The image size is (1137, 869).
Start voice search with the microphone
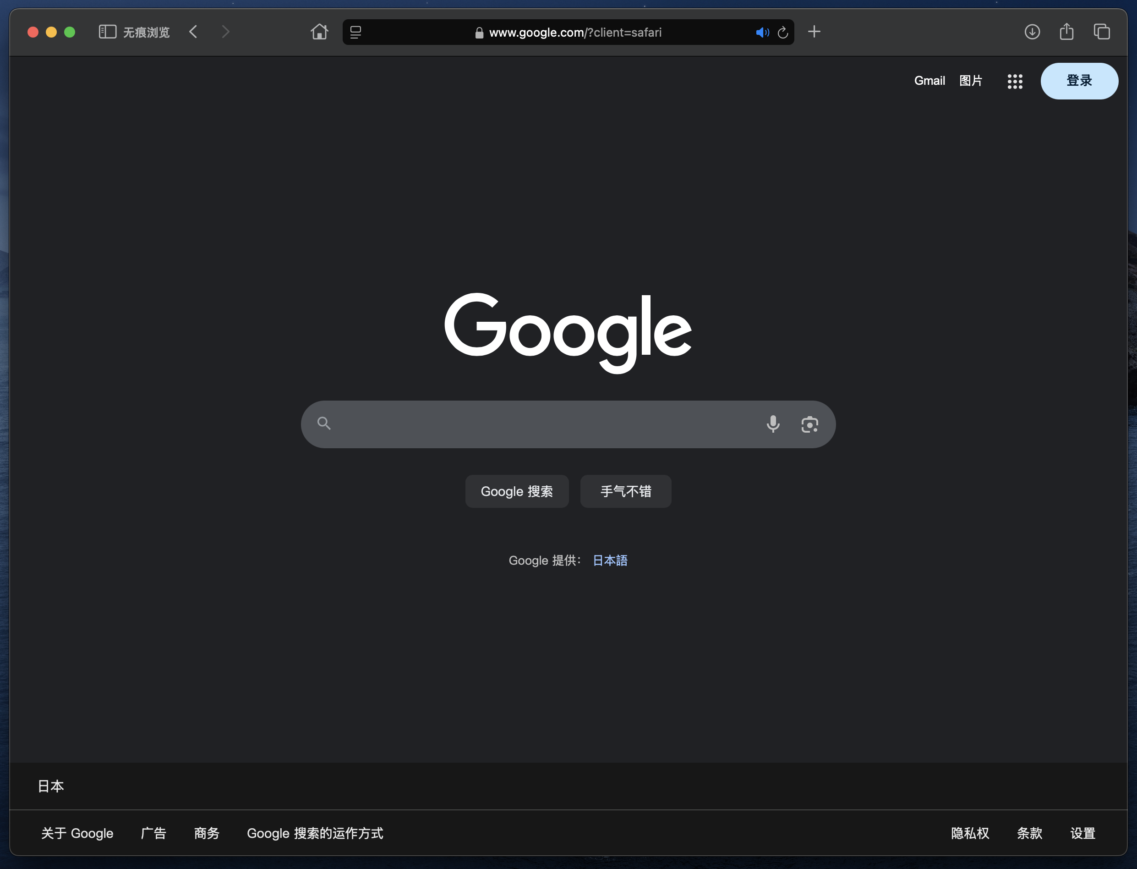point(773,424)
